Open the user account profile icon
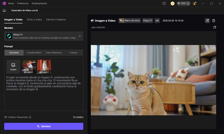 tap(195, 3)
